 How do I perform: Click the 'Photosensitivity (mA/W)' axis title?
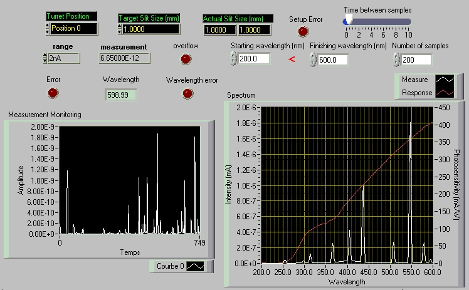coord(456,185)
